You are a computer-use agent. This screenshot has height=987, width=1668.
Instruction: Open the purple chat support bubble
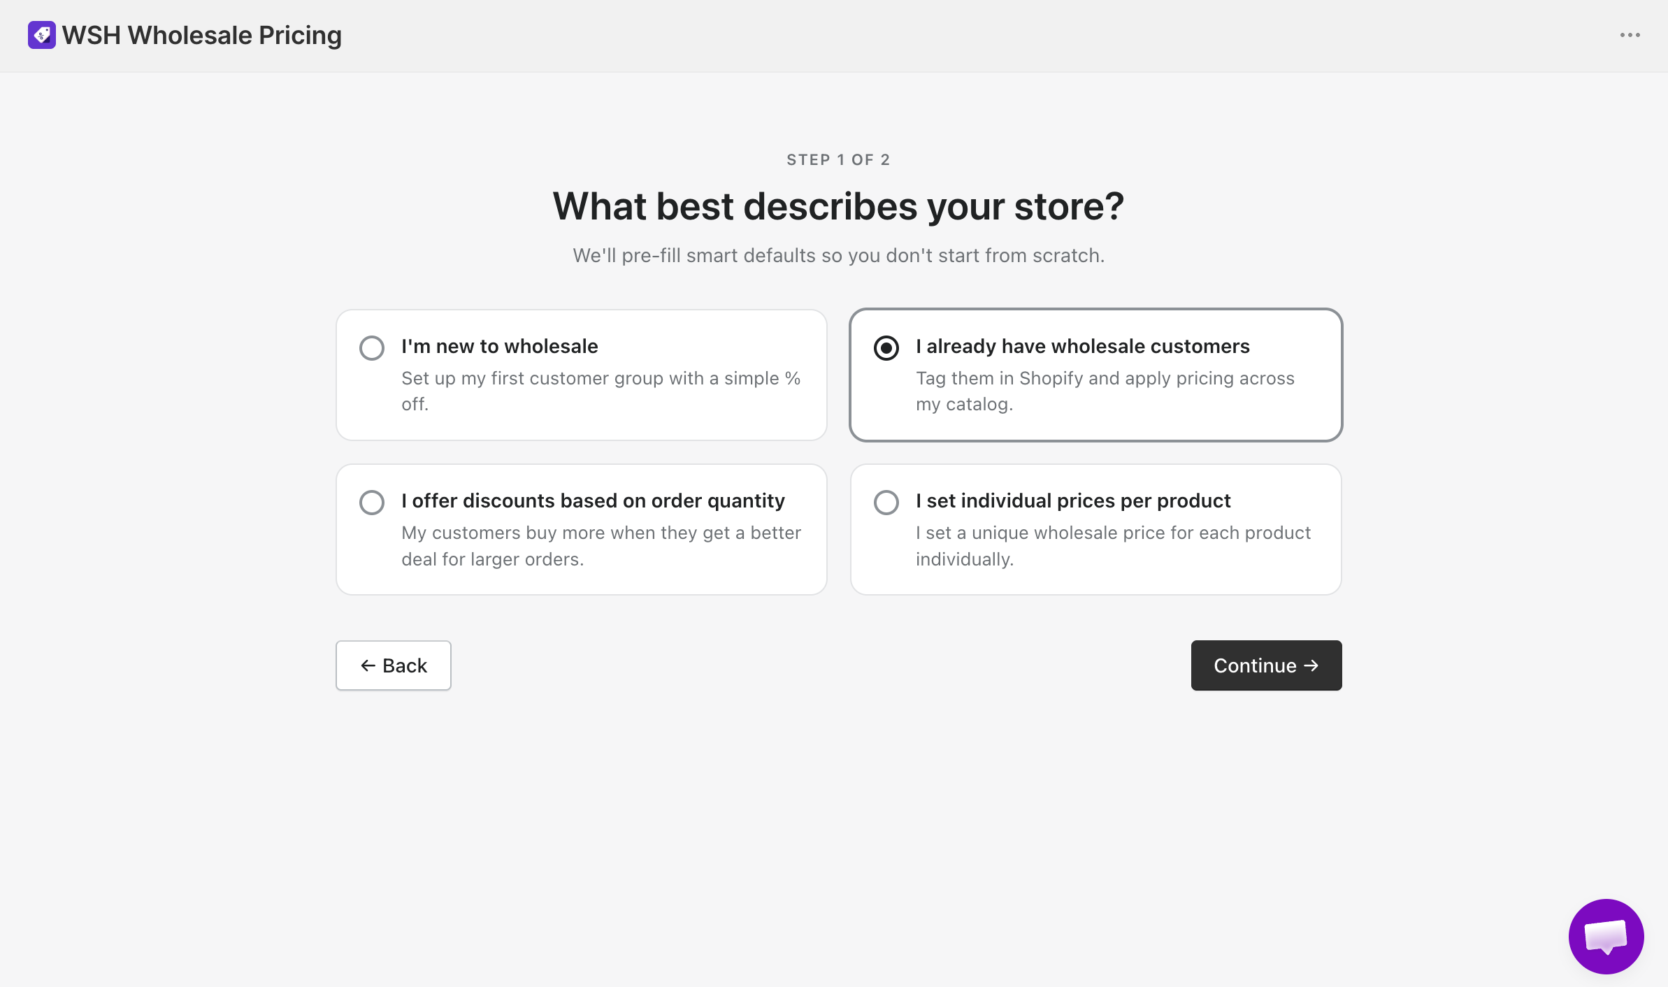click(1606, 936)
